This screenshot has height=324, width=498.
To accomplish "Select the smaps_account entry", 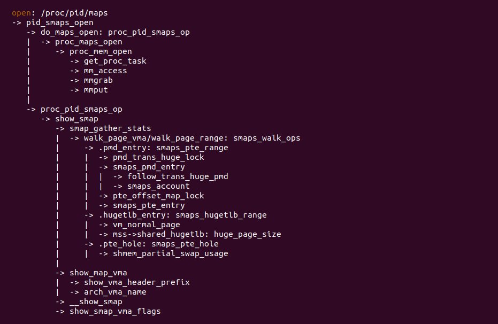I will [x=158, y=186].
